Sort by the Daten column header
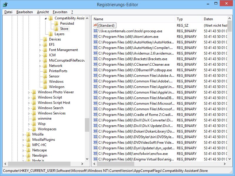The image size is (235, 176). (x=215, y=19)
